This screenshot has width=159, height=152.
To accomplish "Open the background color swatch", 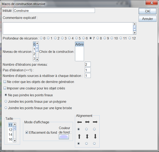I will click(x=64, y=137).
